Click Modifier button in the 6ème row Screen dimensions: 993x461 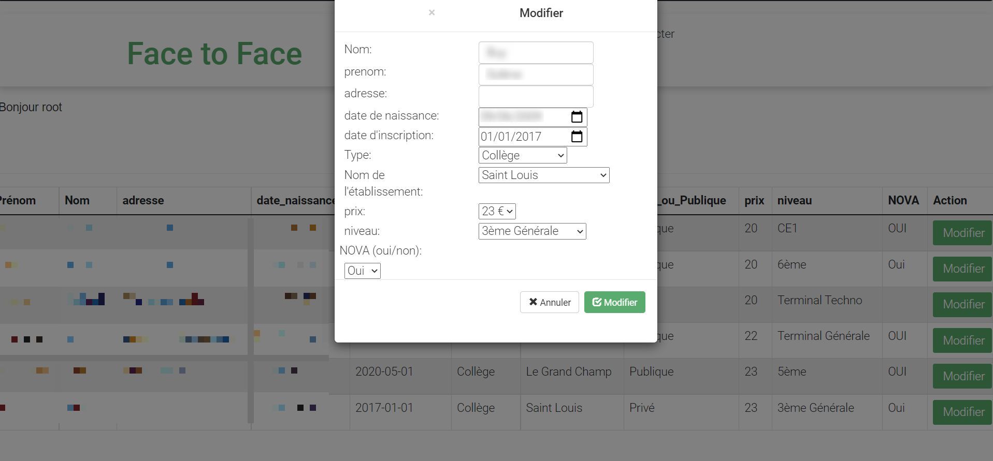click(963, 269)
